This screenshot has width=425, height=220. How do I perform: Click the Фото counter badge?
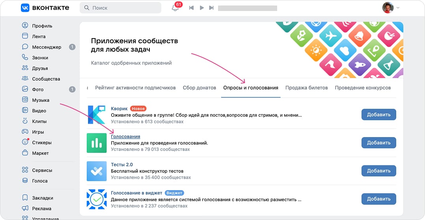[x=72, y=89]
